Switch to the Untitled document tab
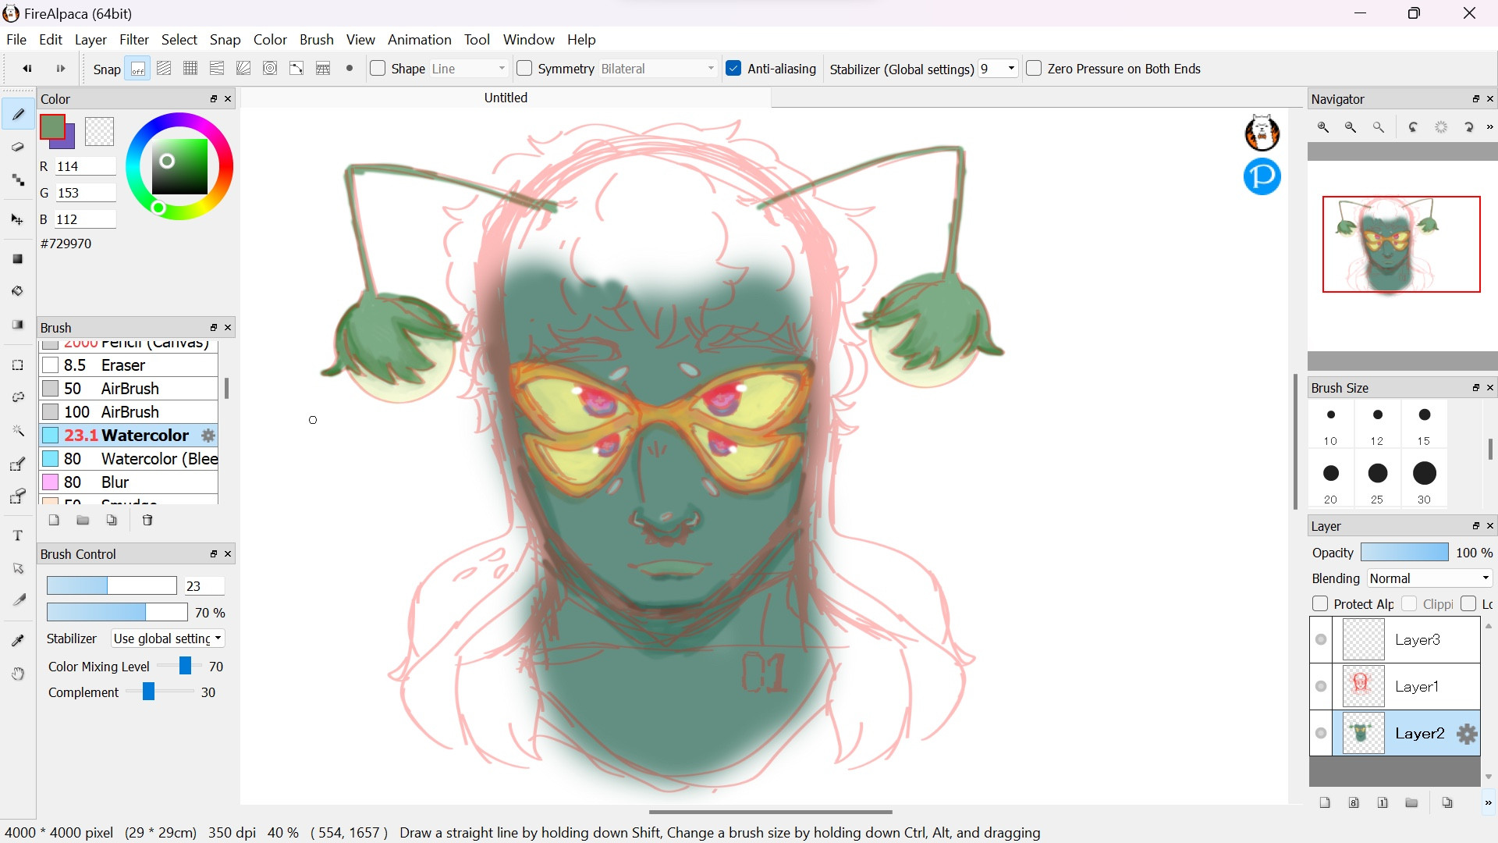The height and width of the screenshot is (843, 1498). click(506, 98)
